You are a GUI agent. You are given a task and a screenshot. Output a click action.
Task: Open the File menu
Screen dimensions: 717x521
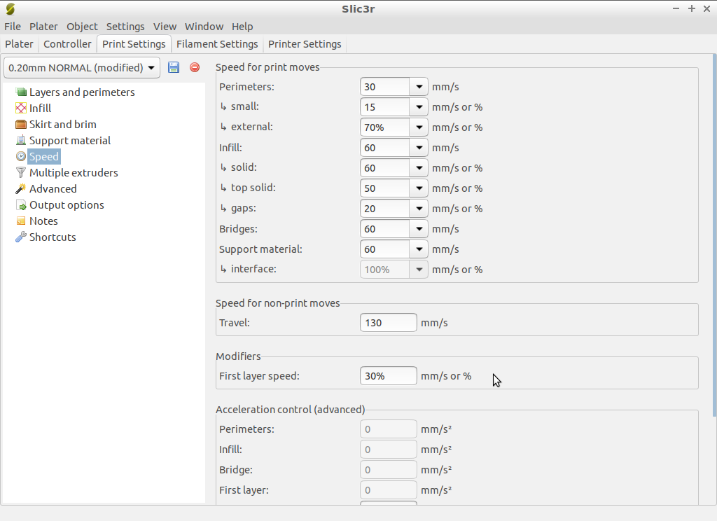(x=13, y=27)
